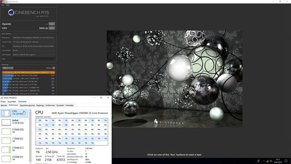Click the taskbar volume icon
The image size is (291, 164).
[271, 161]
